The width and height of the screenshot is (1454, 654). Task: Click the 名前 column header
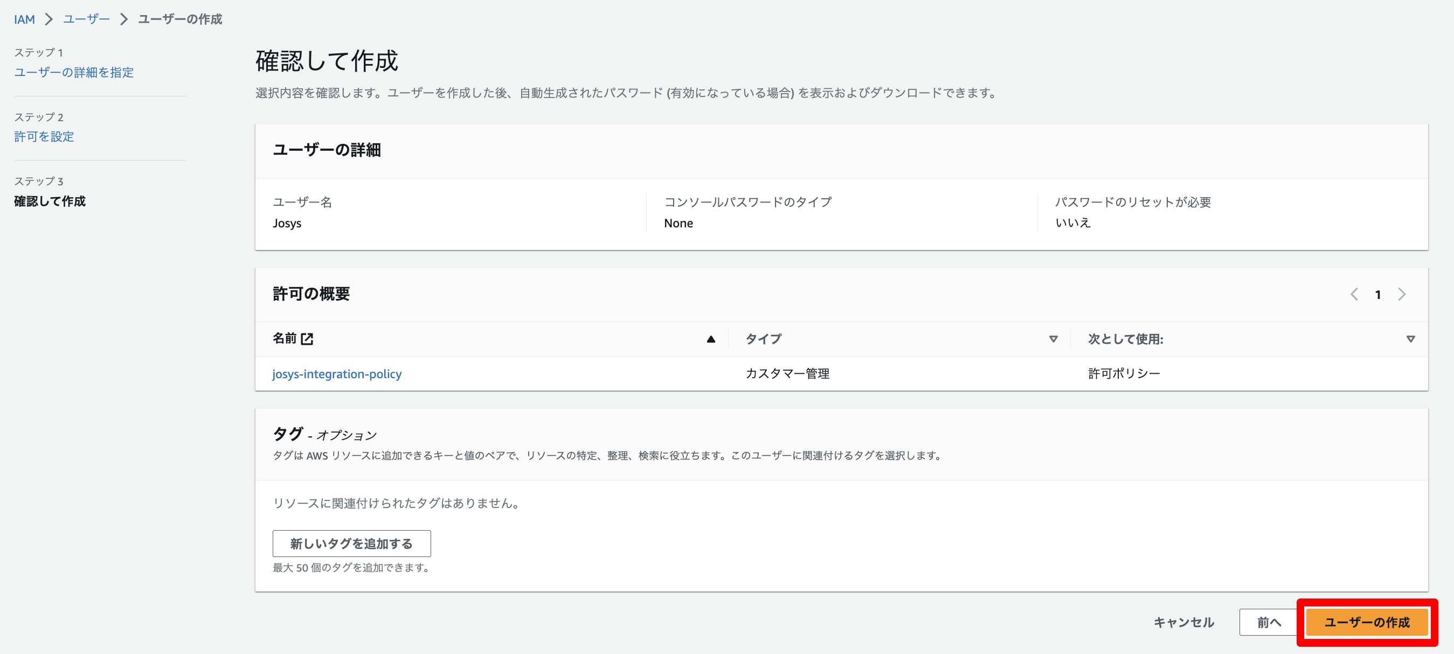pyautogui.click(x=285, y=338)
